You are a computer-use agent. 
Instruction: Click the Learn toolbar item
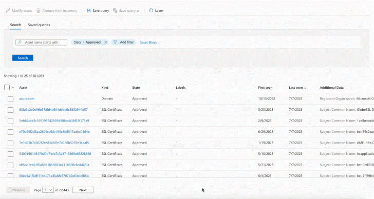(156, 10)
